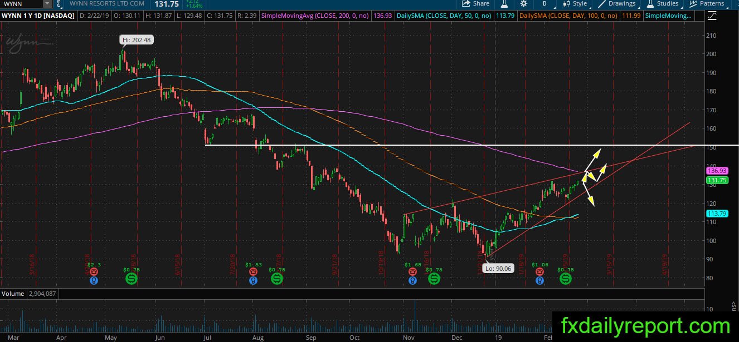739x342 pixels.
Task: Click the $1.68 earnings phone icon
Action: (x=412, y=271)
